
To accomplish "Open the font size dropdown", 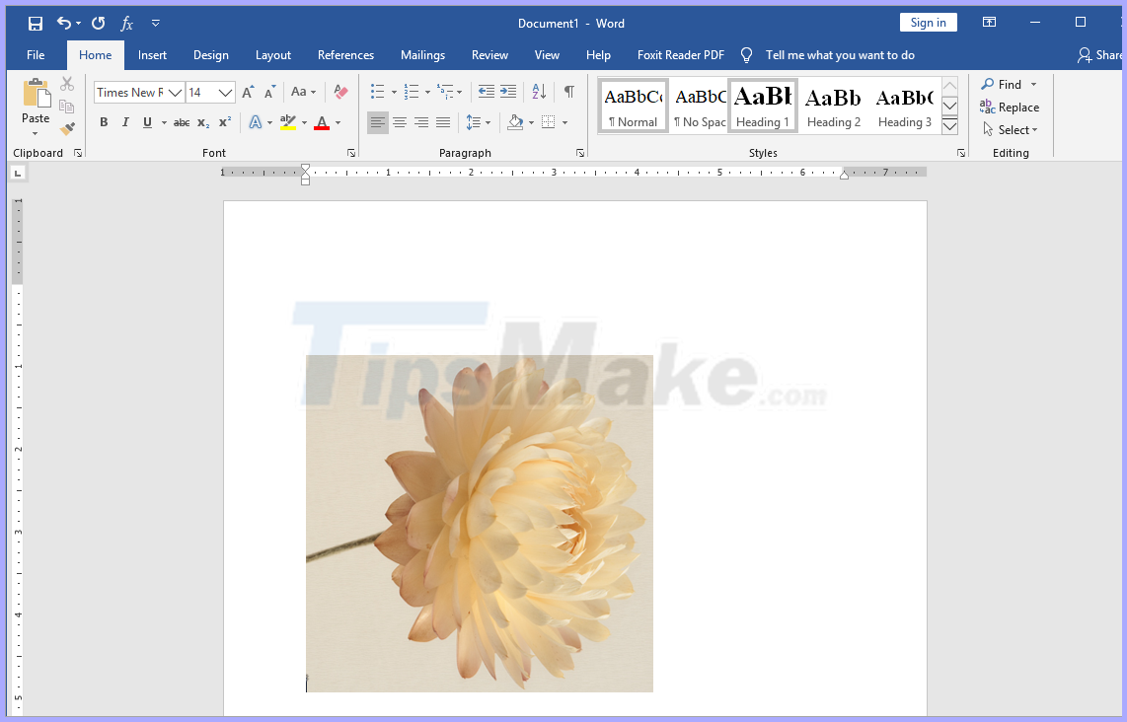I will point(225,92).
